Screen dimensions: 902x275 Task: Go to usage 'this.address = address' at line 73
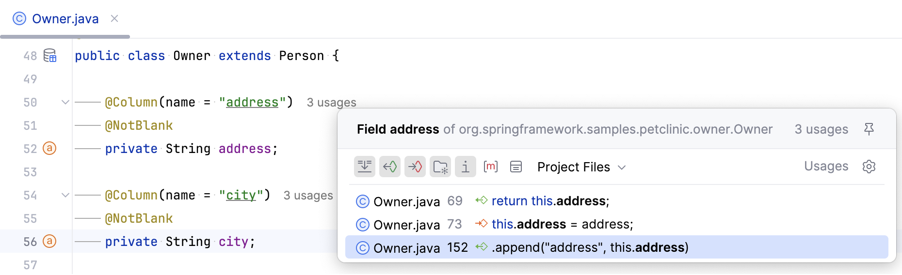pos(562,224)
